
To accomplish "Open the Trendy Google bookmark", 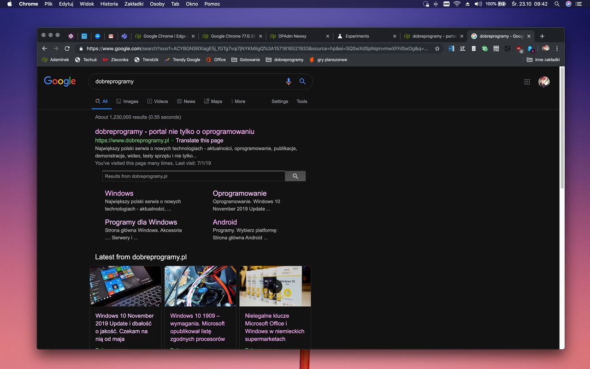I will pos(183,60).
